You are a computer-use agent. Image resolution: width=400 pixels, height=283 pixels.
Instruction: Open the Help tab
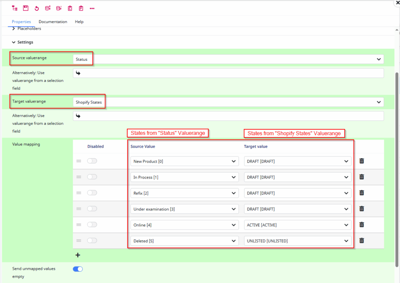point(79,21)
